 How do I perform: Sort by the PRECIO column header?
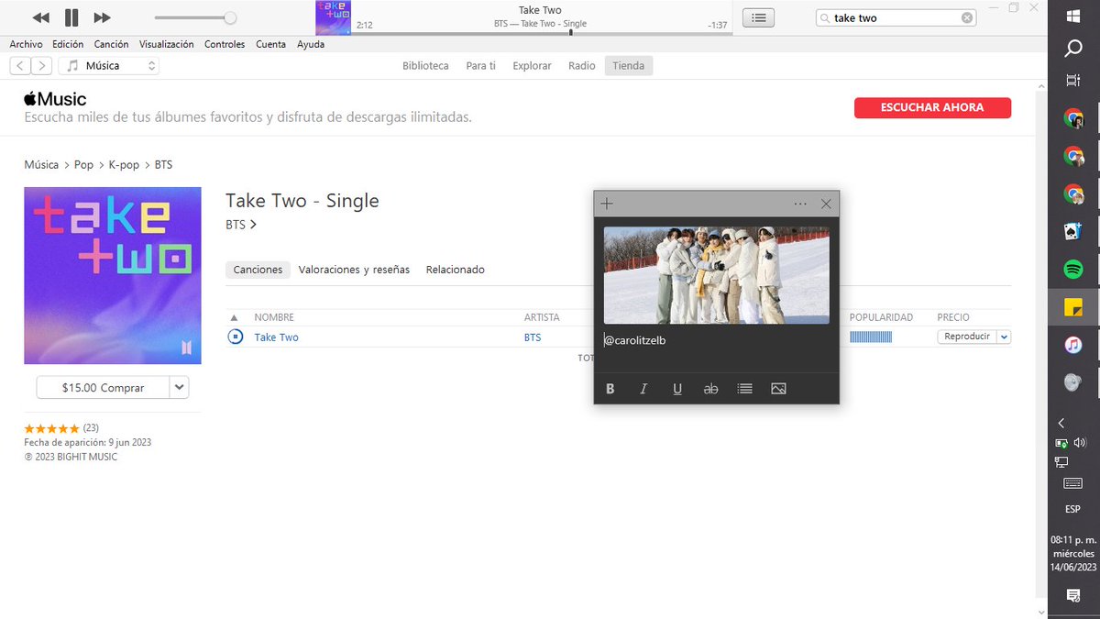(953, 317)
